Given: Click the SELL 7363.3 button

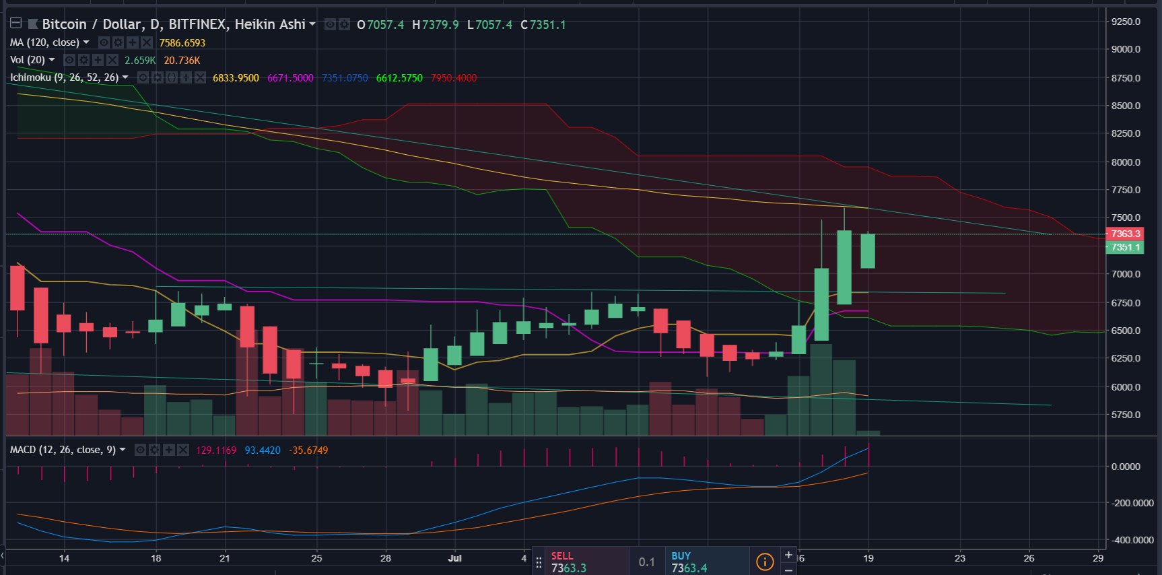Looking at the screenshot, I should click(x=586, y=561).
